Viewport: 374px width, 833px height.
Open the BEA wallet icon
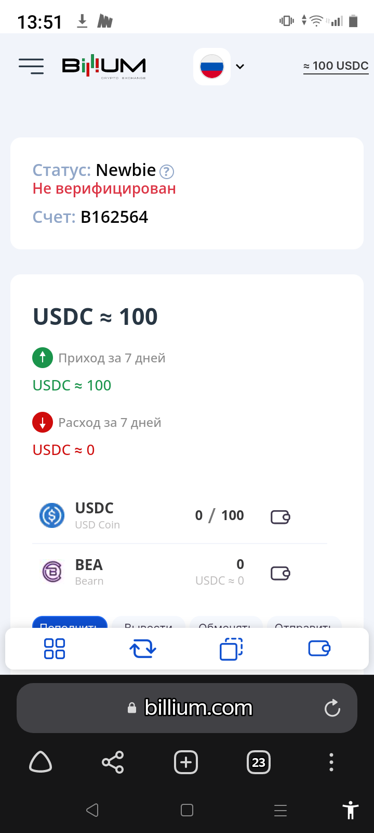(280, 573)
